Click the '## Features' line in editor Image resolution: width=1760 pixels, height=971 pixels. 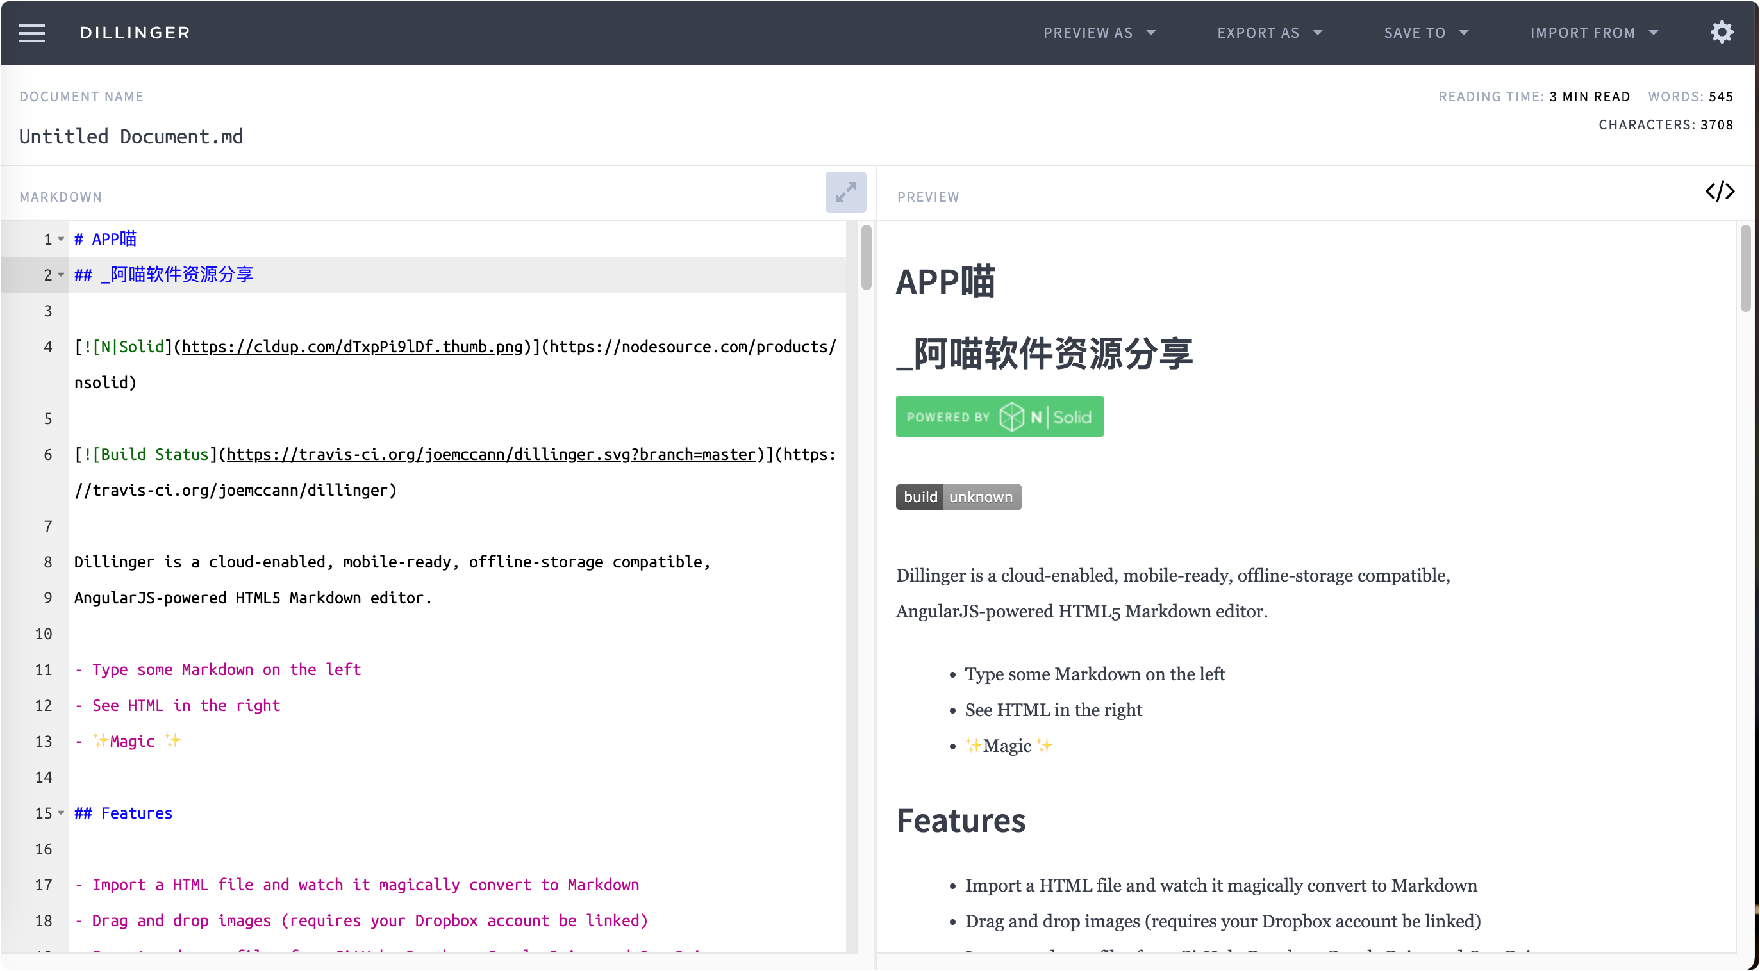point(123,813)
